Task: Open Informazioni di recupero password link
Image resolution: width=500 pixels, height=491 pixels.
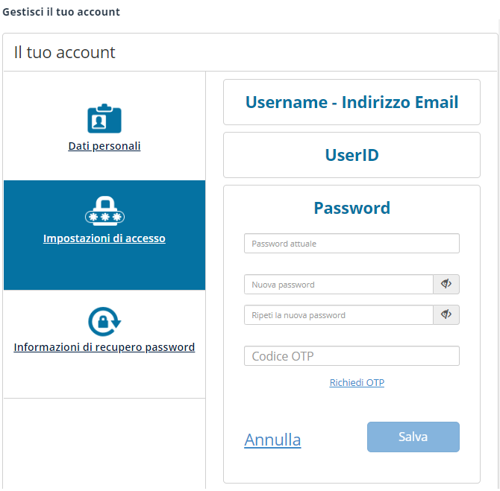Action: [x=104, y=347]
